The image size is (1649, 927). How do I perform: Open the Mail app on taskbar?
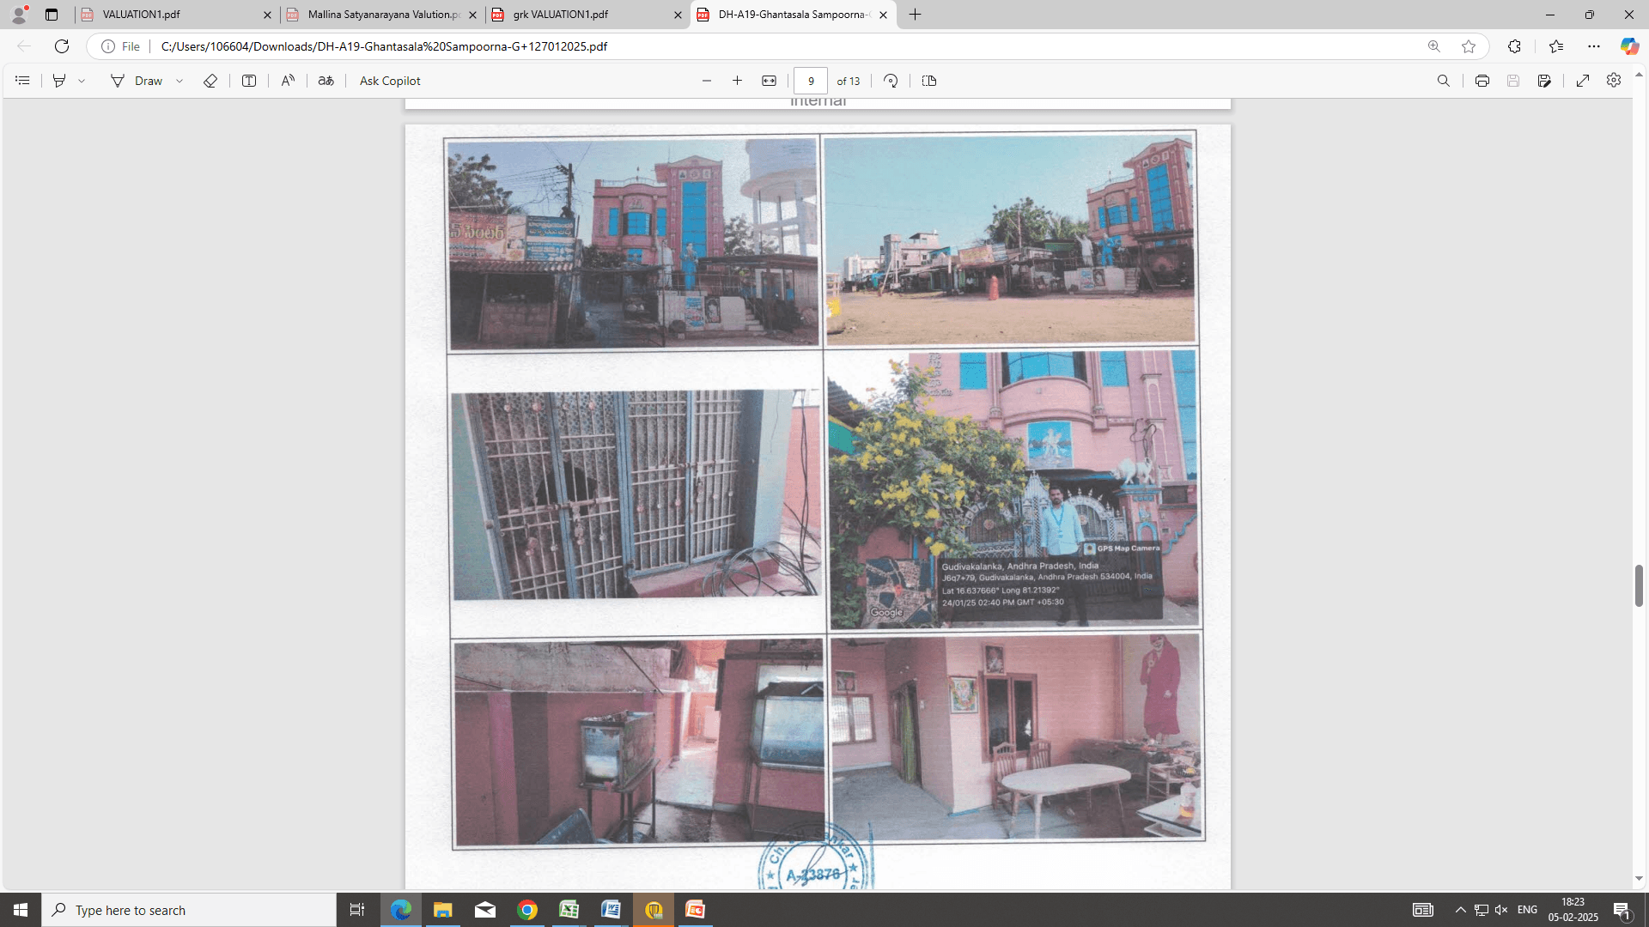pos(485,910)
